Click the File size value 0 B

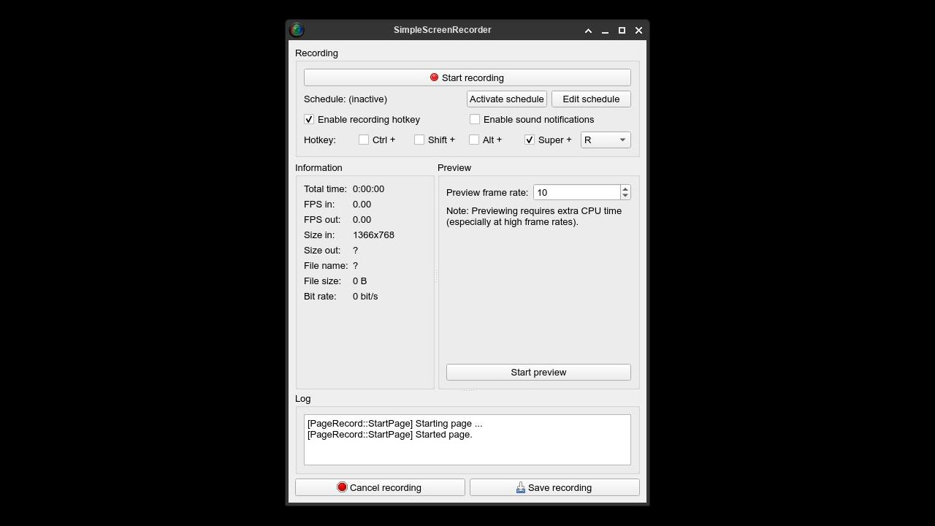pos(360,281)
